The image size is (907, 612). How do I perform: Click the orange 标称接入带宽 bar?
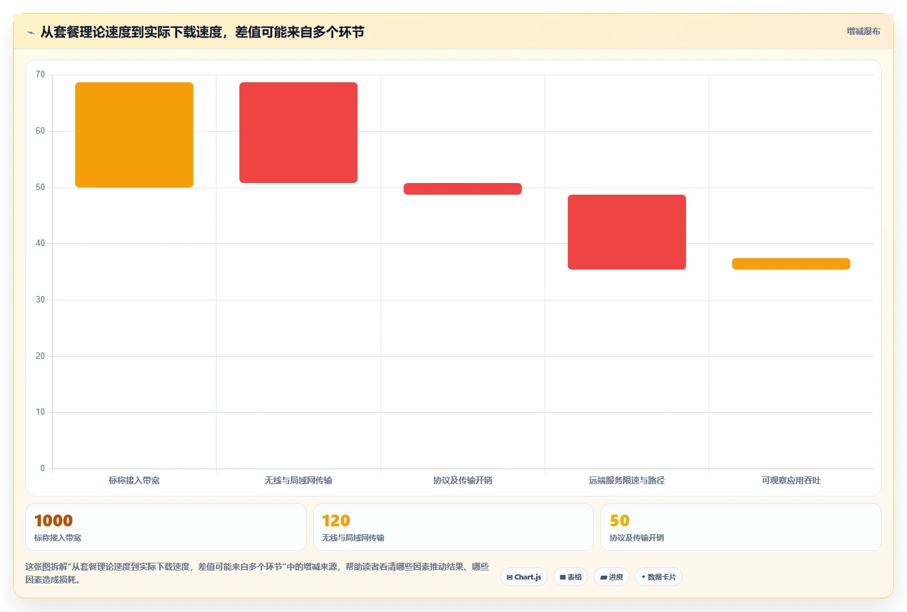point(134,135)
